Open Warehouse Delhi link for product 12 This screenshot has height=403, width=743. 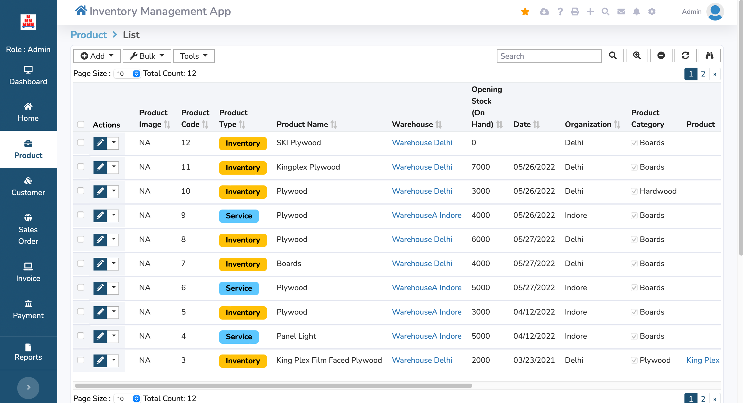(x=422, y=142)
